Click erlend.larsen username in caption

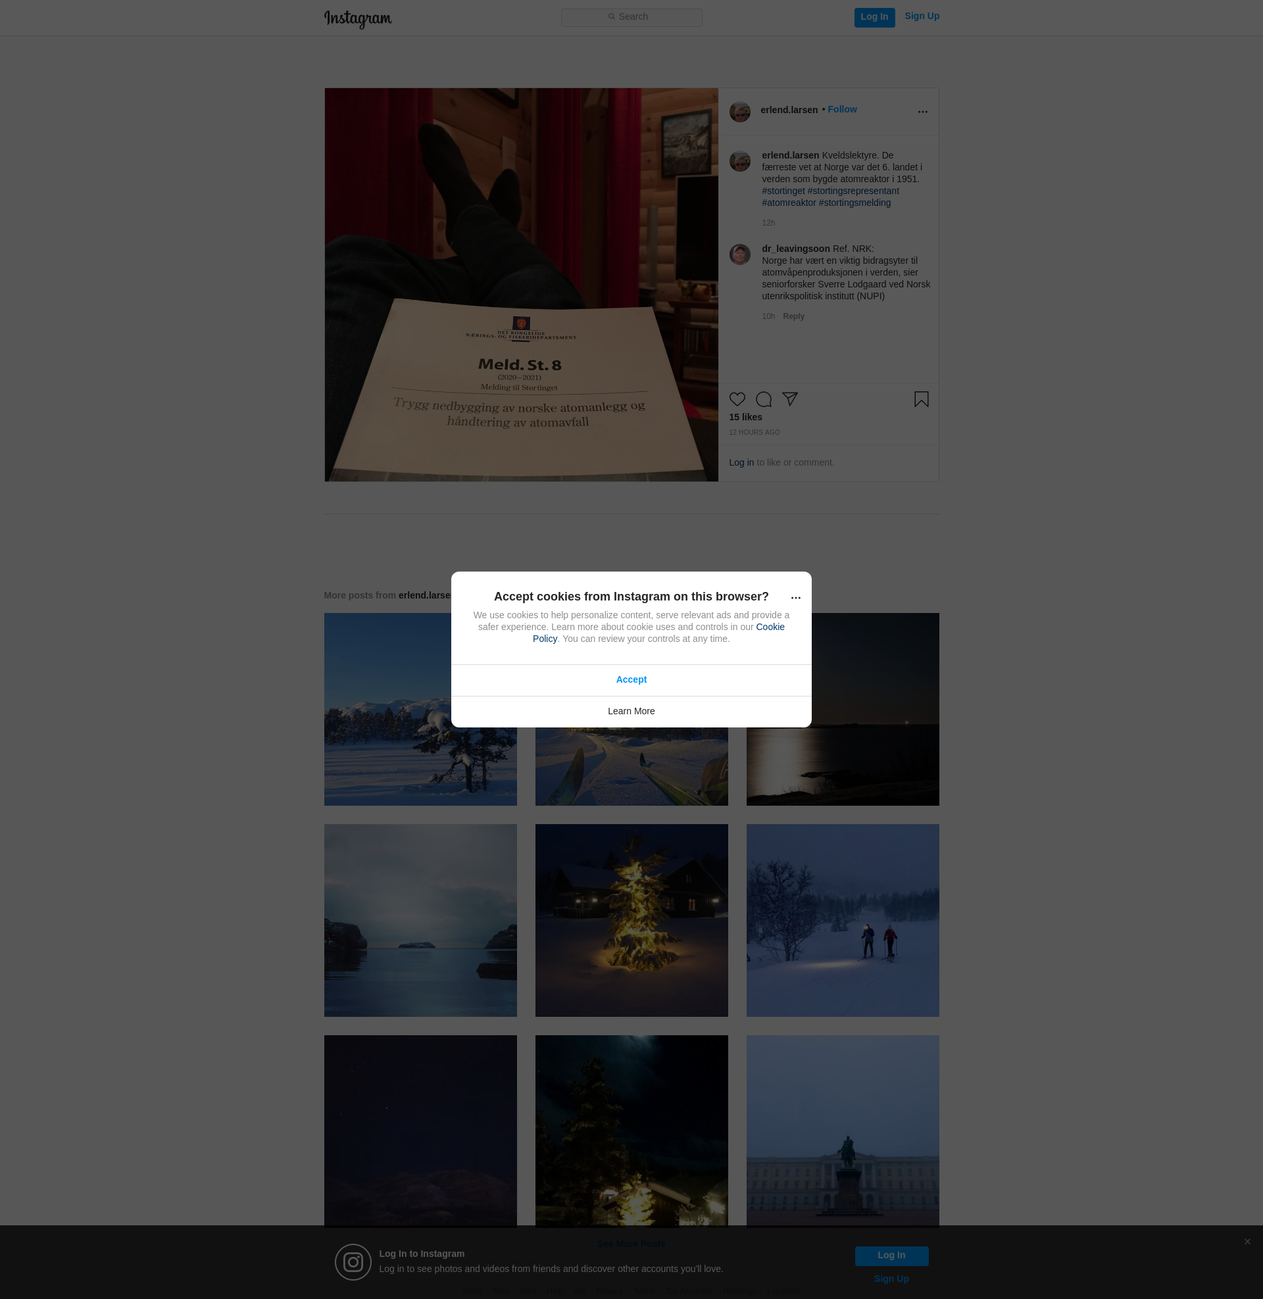point(790,155)
